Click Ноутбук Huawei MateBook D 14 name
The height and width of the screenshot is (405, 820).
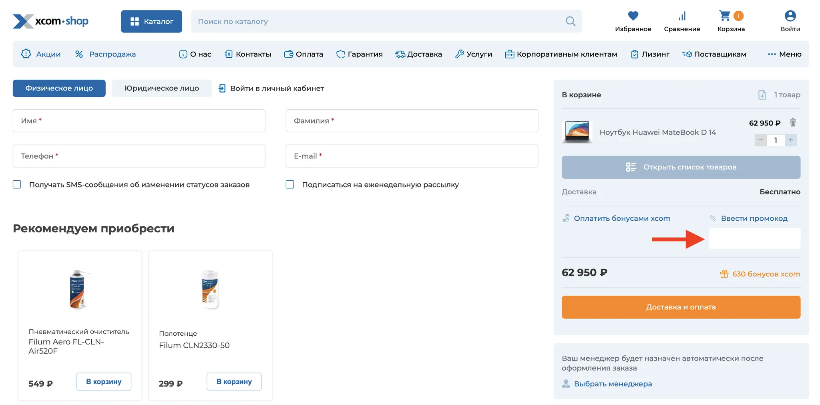[x=658, y=132]
